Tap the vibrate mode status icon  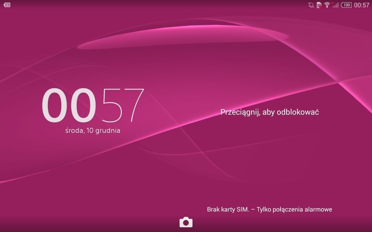(311, 5)
